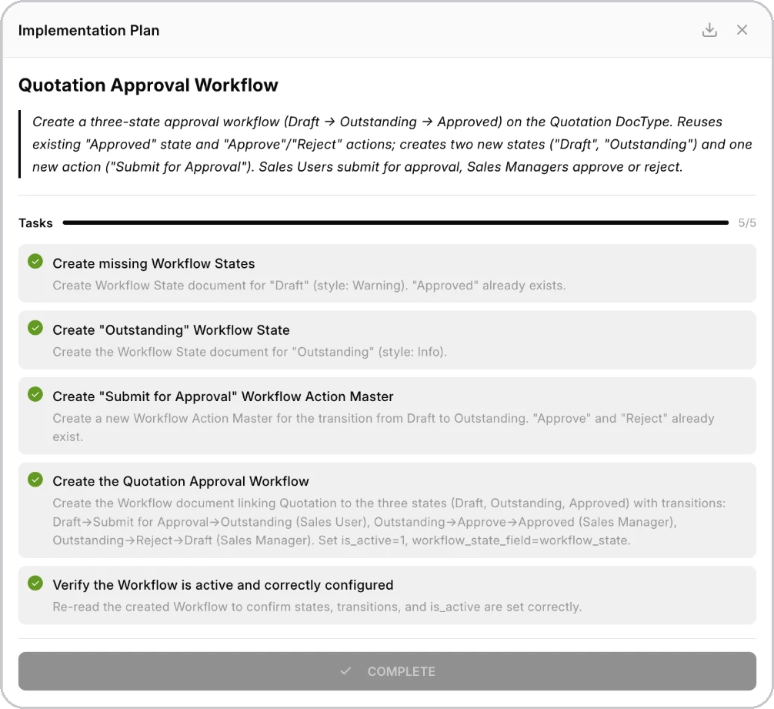This screenshot has width=774, height=709.
Task: Click description listing Draft→Submit for Approval→Outstanding transitions
Action: tap(389, 522)
